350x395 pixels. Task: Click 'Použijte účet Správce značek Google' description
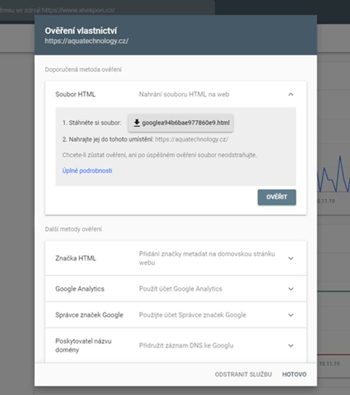click(192, 315)
